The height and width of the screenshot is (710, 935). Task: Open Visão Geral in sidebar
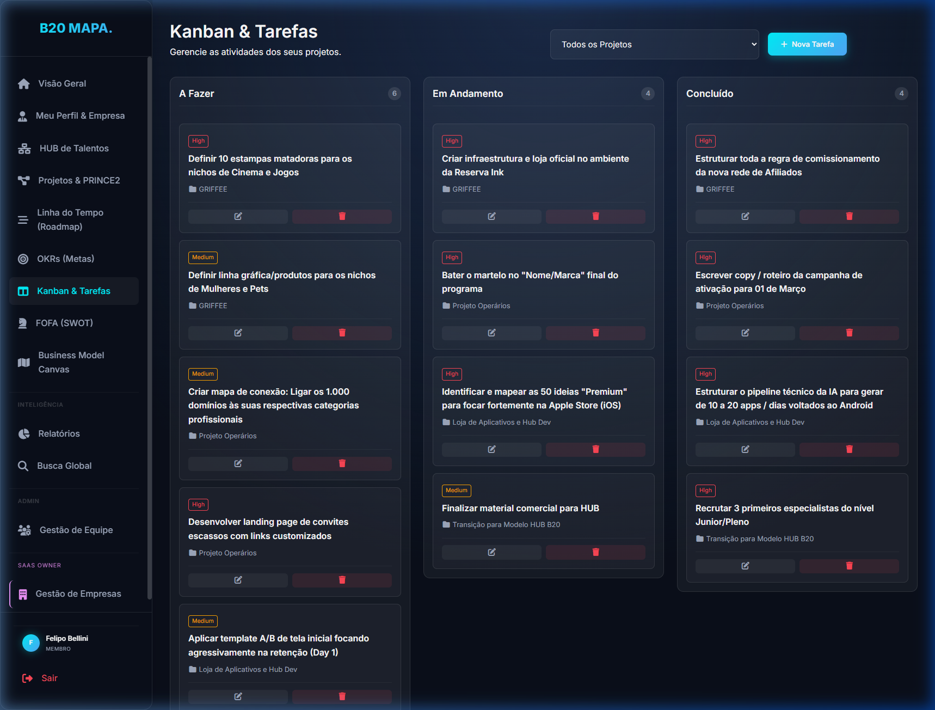pyautogui.click(x=74, y=83)
